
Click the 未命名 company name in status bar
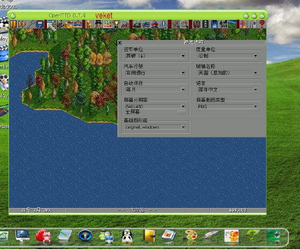(x=137, y=210)
